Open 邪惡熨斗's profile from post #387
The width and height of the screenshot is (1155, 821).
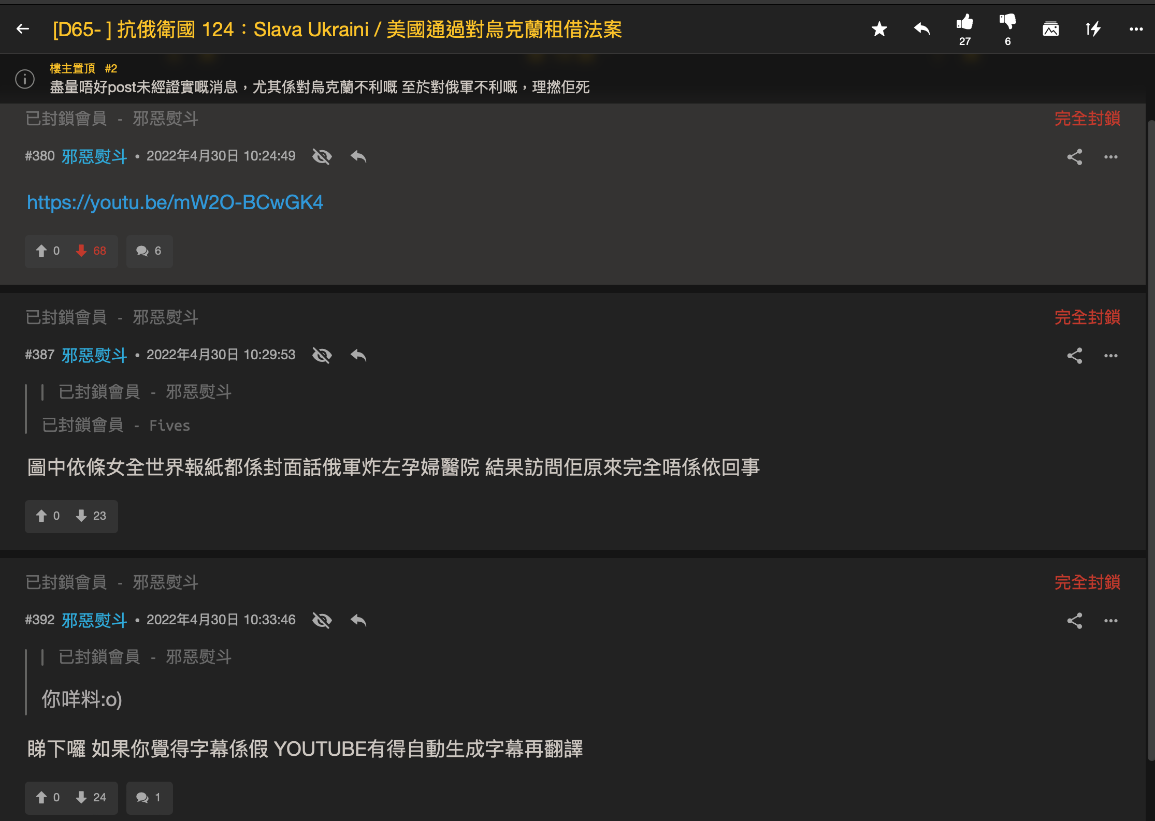(x=94, y=355)
